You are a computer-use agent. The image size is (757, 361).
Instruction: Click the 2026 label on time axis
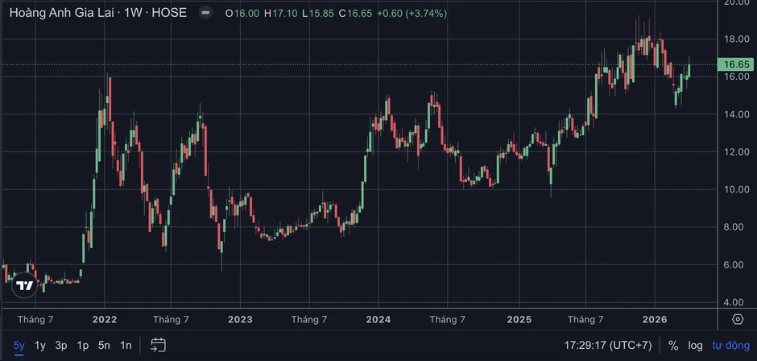655,319
